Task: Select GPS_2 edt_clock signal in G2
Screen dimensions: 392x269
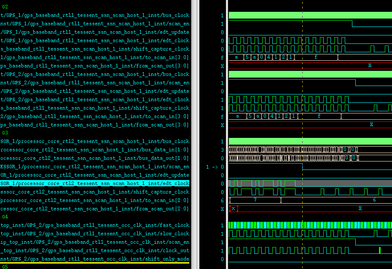Action: (x=95, y=100)
